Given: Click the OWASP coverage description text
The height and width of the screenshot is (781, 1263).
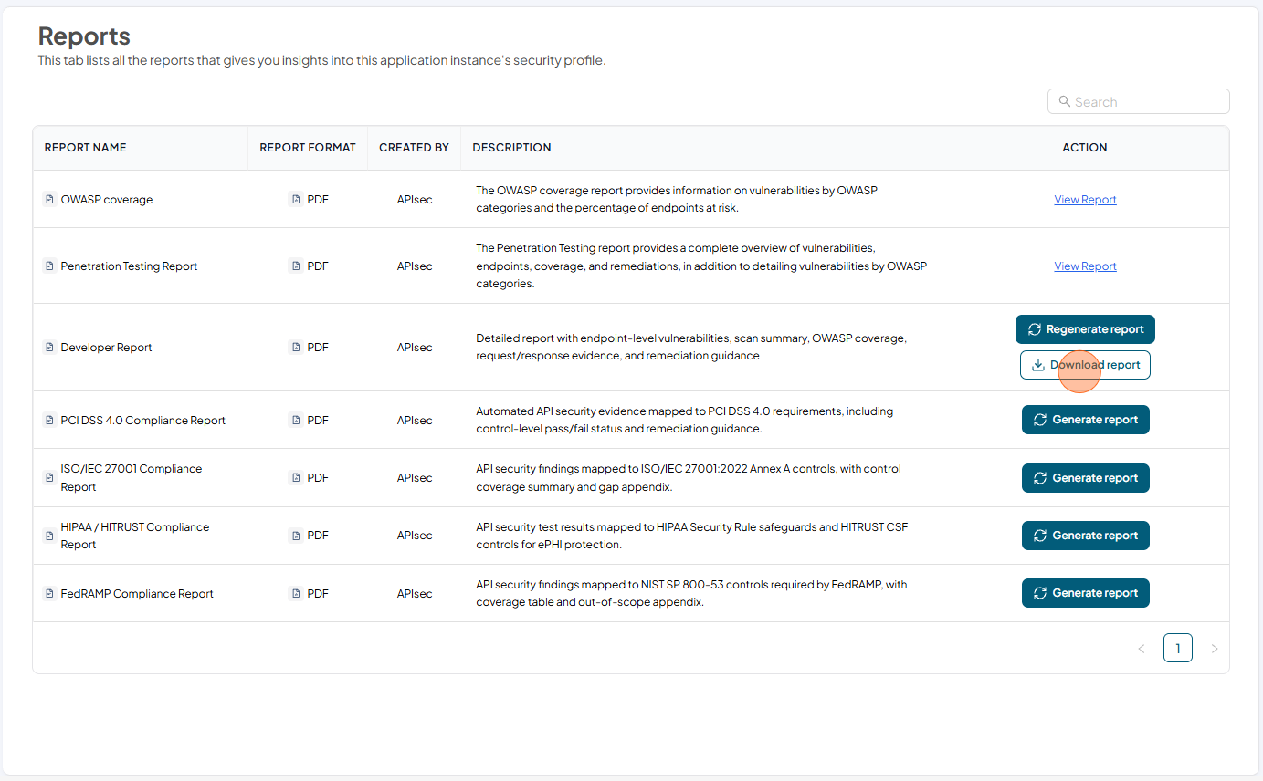Looking at the screenshot, I should 677,199.
